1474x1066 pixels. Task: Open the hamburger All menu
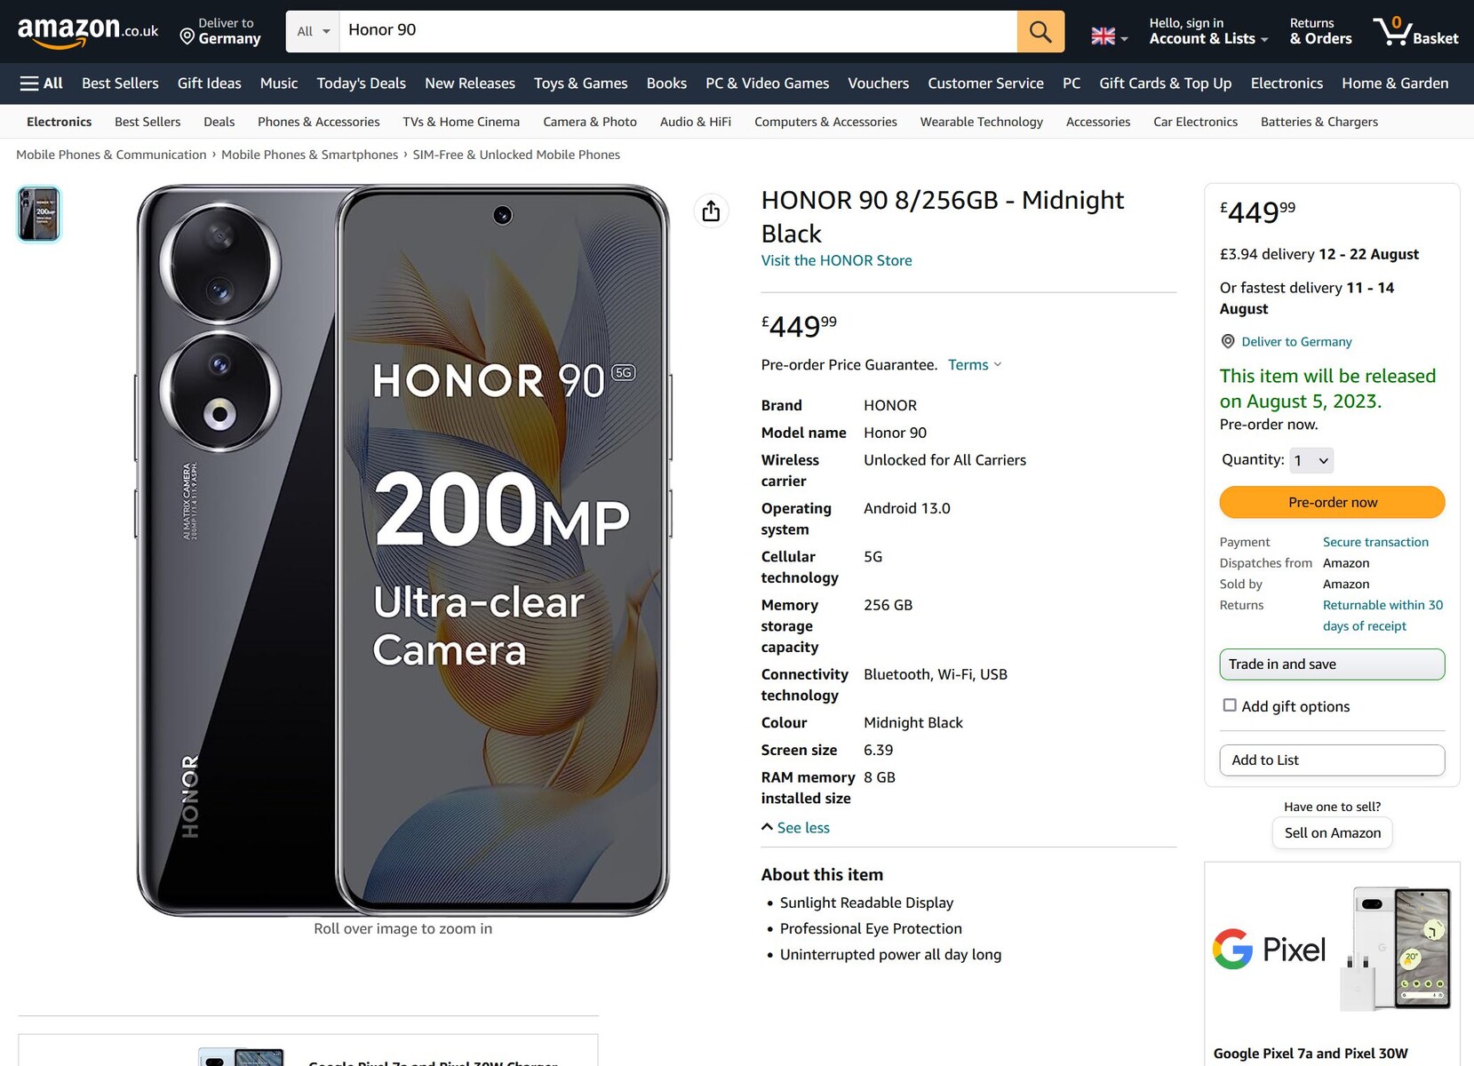tap(41, 84)
